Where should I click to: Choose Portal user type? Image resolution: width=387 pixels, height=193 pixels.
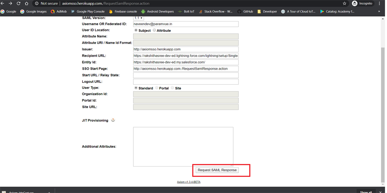[157, 88]
